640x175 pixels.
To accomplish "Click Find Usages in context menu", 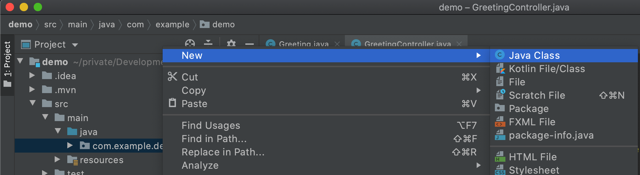I will click(x=211, y=125).
